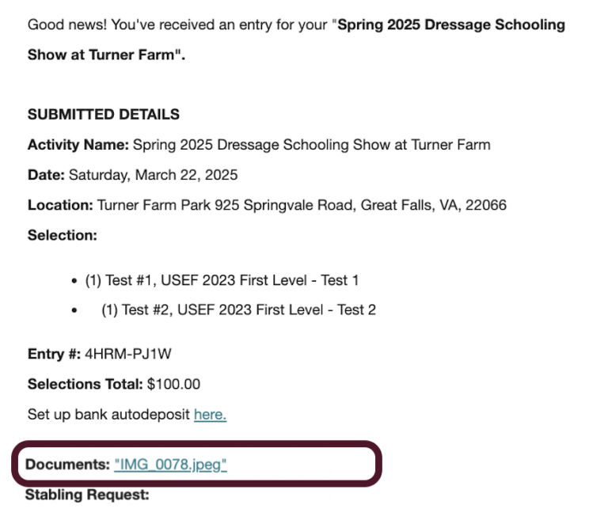608x520 pixels.
Task: Click the "Documents:" bold label
Action: [67, 465]
